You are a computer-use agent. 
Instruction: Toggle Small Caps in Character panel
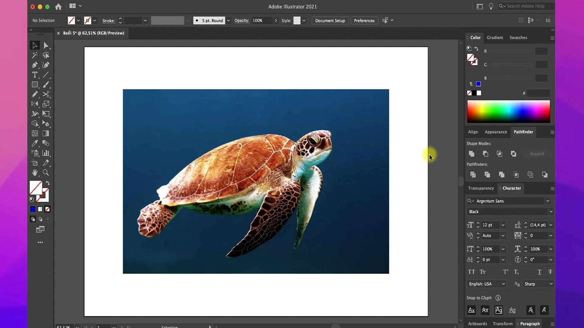(483, 272)
